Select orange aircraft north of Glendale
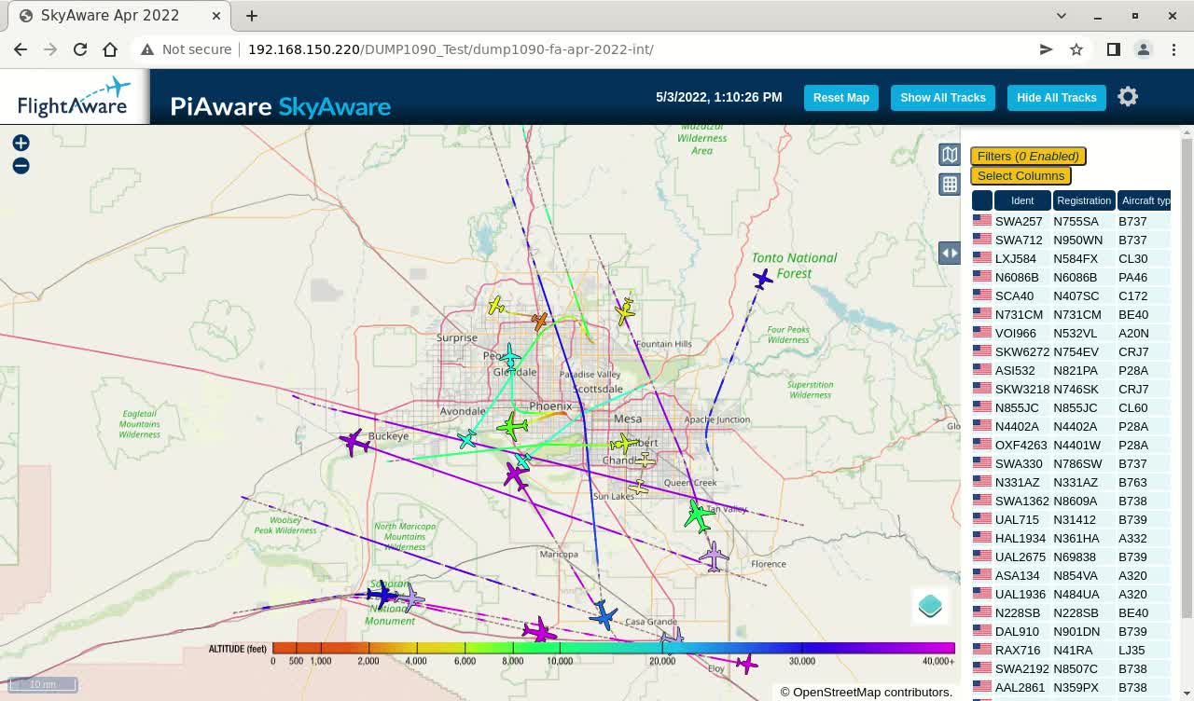The width and height of the screenshot is (1194, 701). pyautogui.click(x=539, y=321)
